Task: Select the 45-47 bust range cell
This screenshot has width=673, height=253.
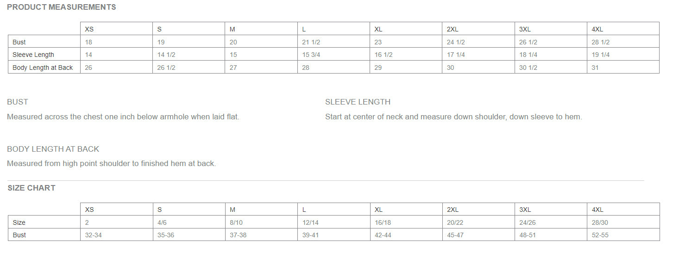Action: tap(455, 235)
